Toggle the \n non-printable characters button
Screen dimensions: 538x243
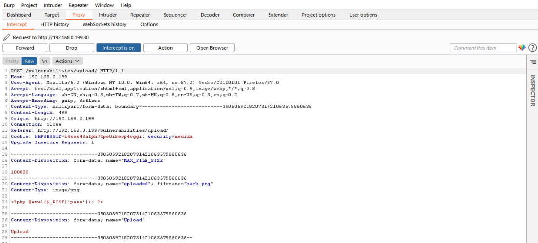[x=44, y=61]
